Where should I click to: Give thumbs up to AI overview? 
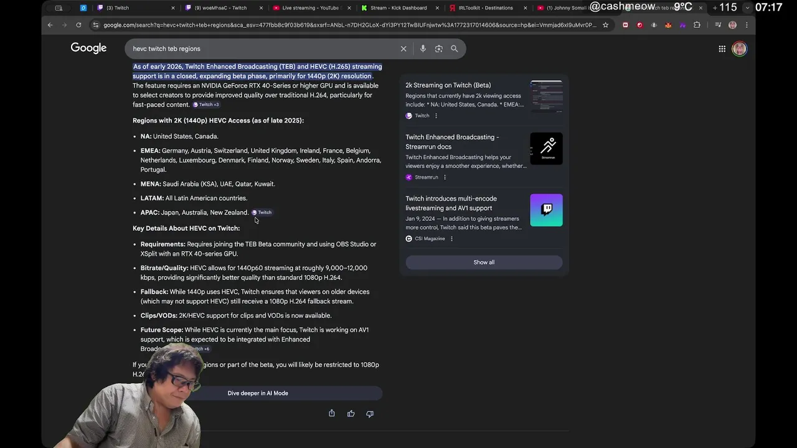351,413
